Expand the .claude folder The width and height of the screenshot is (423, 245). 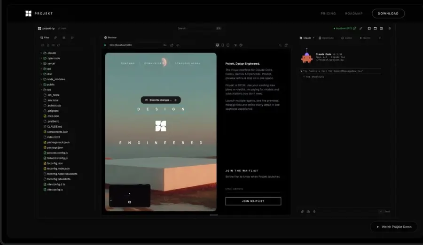[x=48, y=53]
